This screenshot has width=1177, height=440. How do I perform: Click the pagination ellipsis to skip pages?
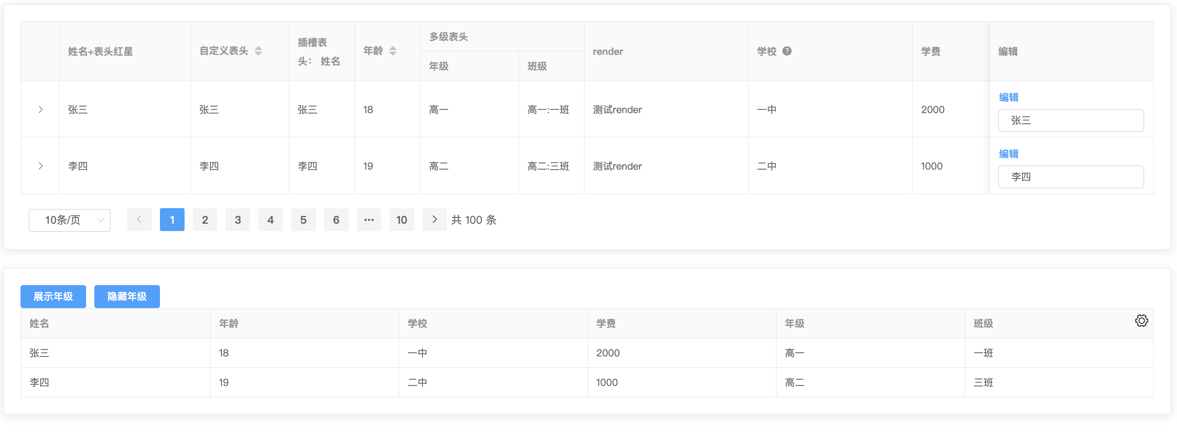[369, 220]
